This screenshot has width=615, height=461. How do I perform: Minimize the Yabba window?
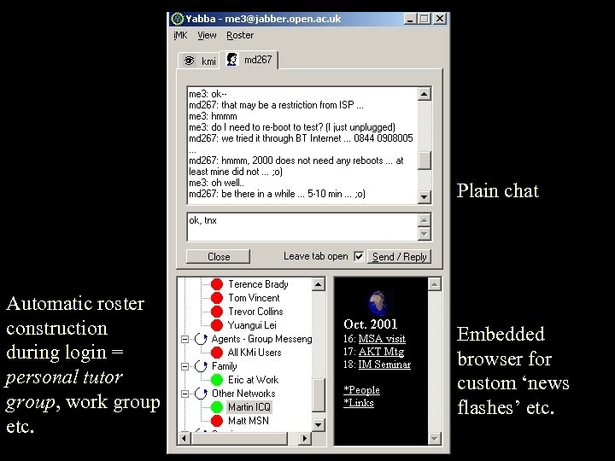click(x=409, y=19)
